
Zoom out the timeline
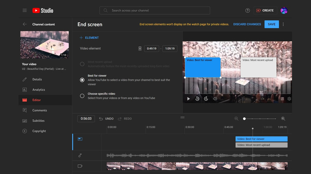[236, 118]
